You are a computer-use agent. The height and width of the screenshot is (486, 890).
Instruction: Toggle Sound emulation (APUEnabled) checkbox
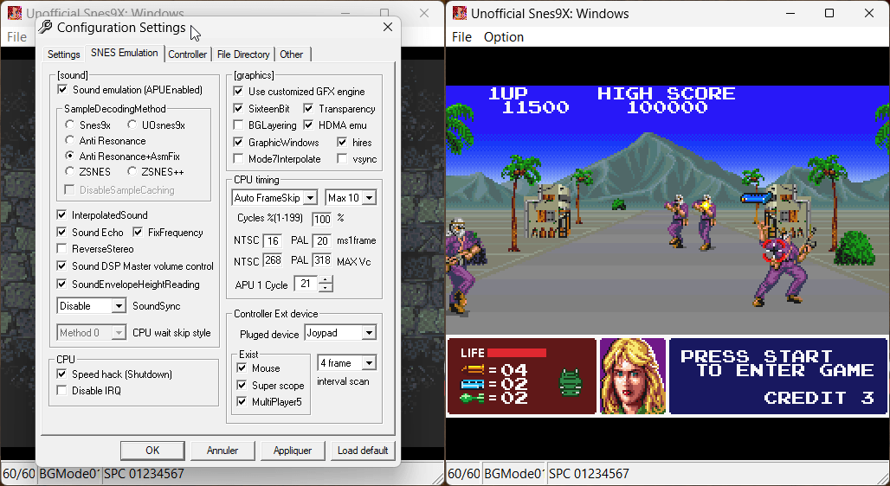point(63,90)
